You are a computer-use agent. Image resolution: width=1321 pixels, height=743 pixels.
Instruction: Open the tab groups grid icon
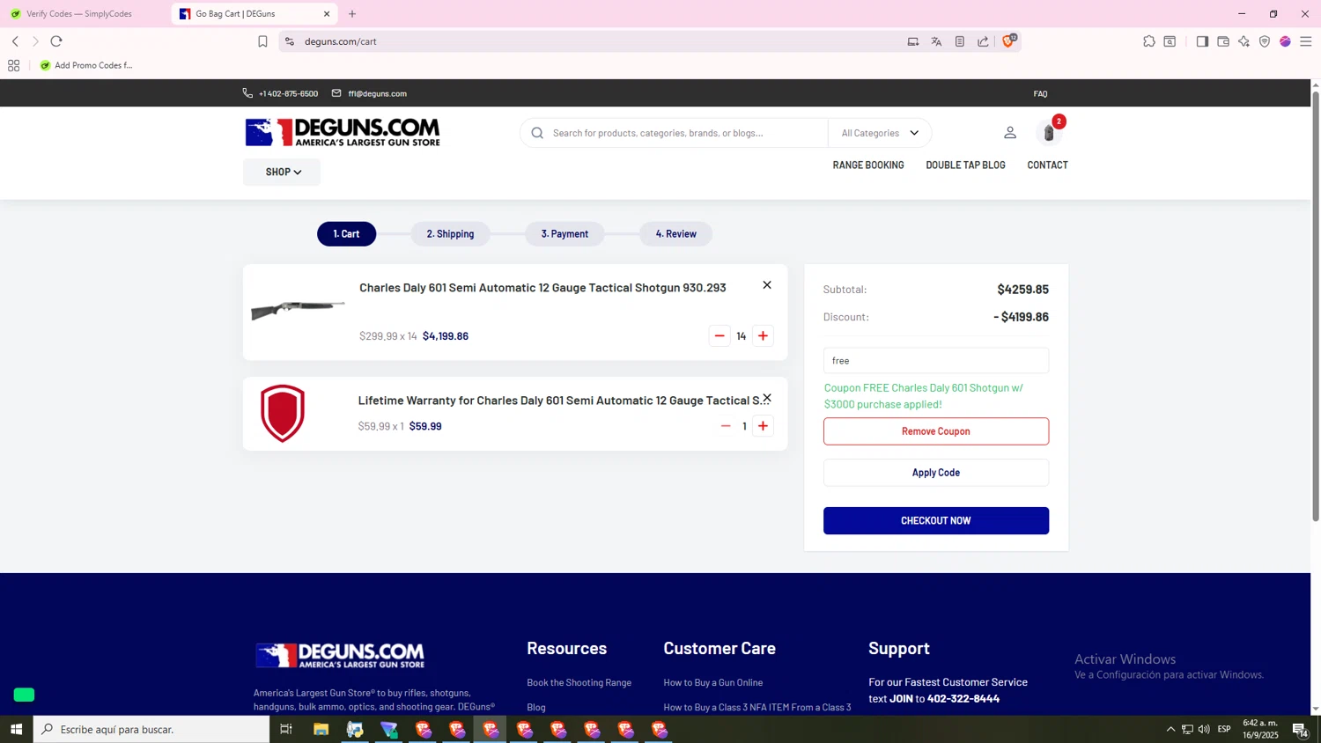(x=13, y=65)
